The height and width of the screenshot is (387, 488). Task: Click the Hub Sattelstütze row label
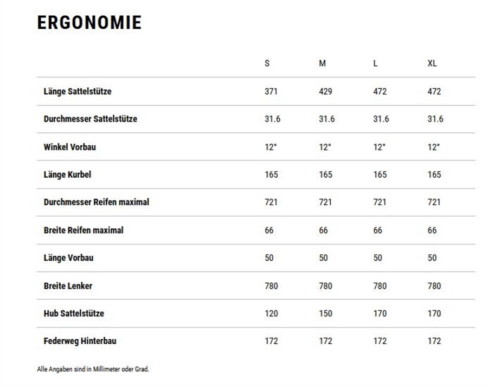(x=74, y=313)
